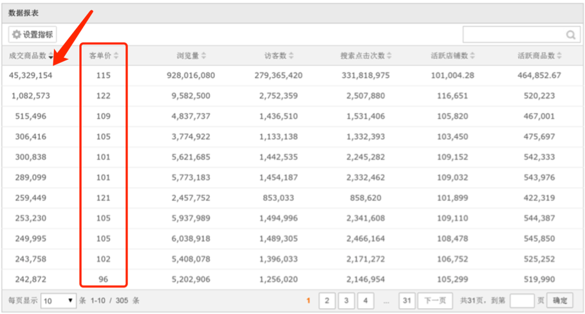Select 活跃店铺数 value 105,299
The height and width of the screenshot is (314, 585).
click(x=452, y=279)
